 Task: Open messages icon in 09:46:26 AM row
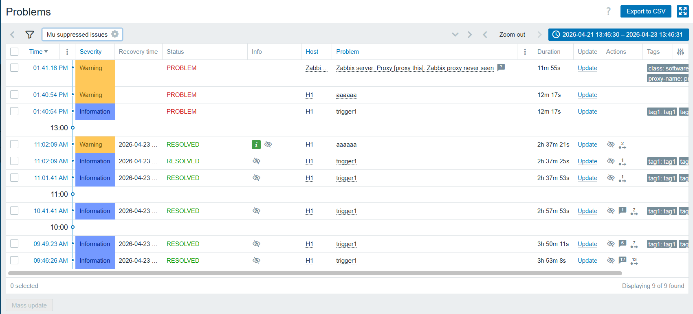point(622,260)
